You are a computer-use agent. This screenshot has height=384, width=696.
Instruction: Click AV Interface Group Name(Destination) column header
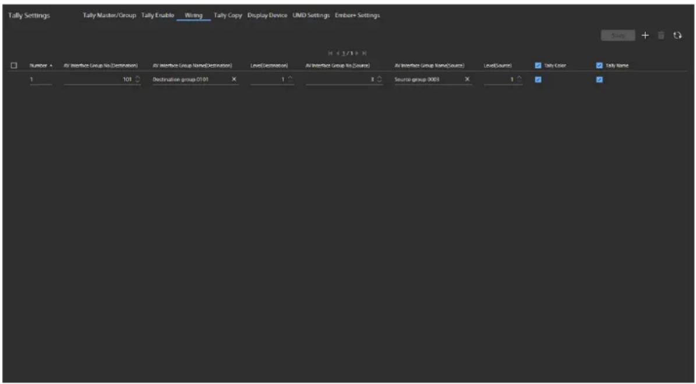tap(192, 66)
